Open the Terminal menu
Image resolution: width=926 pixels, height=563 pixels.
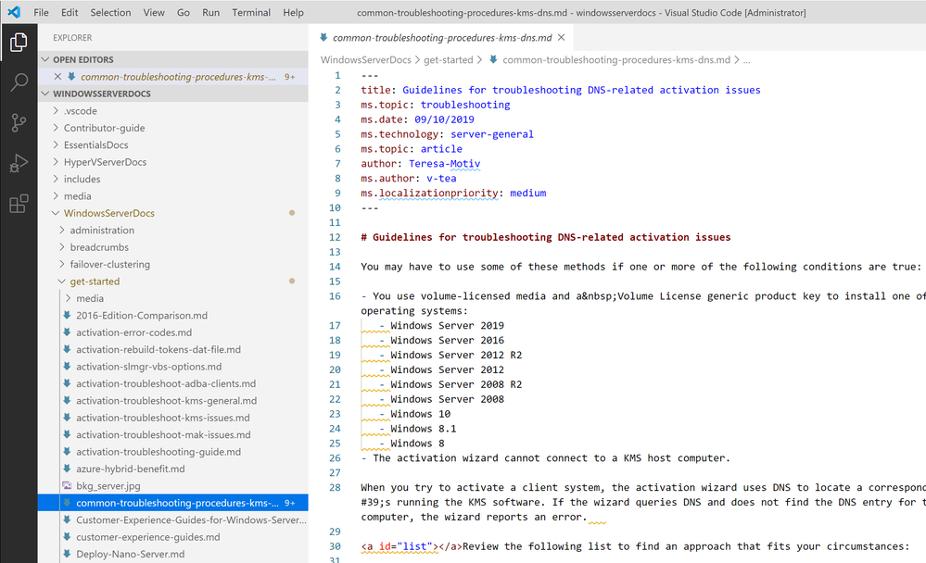coord(251,12)
